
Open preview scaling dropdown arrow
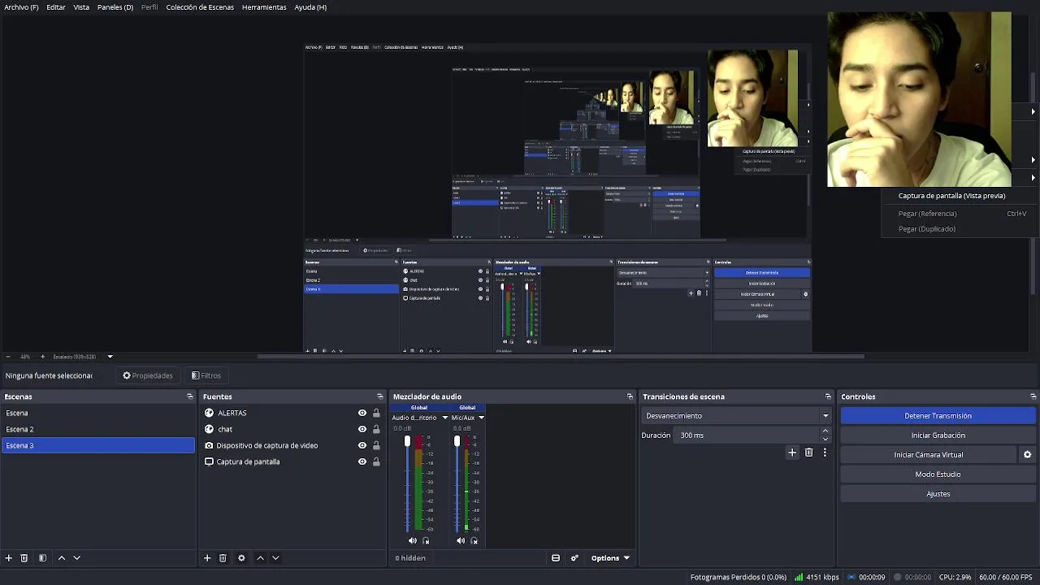110,357
